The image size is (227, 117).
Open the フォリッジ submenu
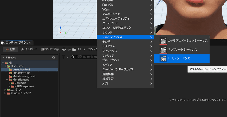click(x=125, y=56)
